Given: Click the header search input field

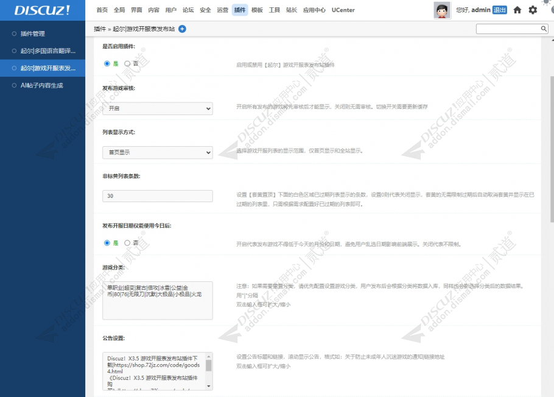Looking at the screenshot, I should coord(508,29).
